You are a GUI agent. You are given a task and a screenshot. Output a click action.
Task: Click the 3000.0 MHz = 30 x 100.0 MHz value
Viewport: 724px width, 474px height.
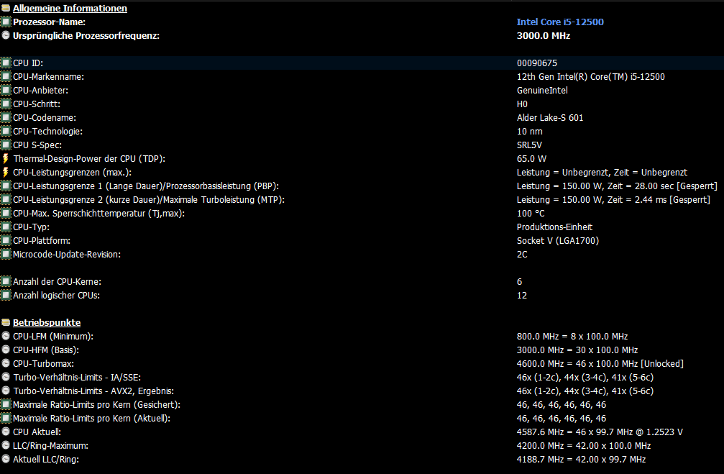pos(577,350)
